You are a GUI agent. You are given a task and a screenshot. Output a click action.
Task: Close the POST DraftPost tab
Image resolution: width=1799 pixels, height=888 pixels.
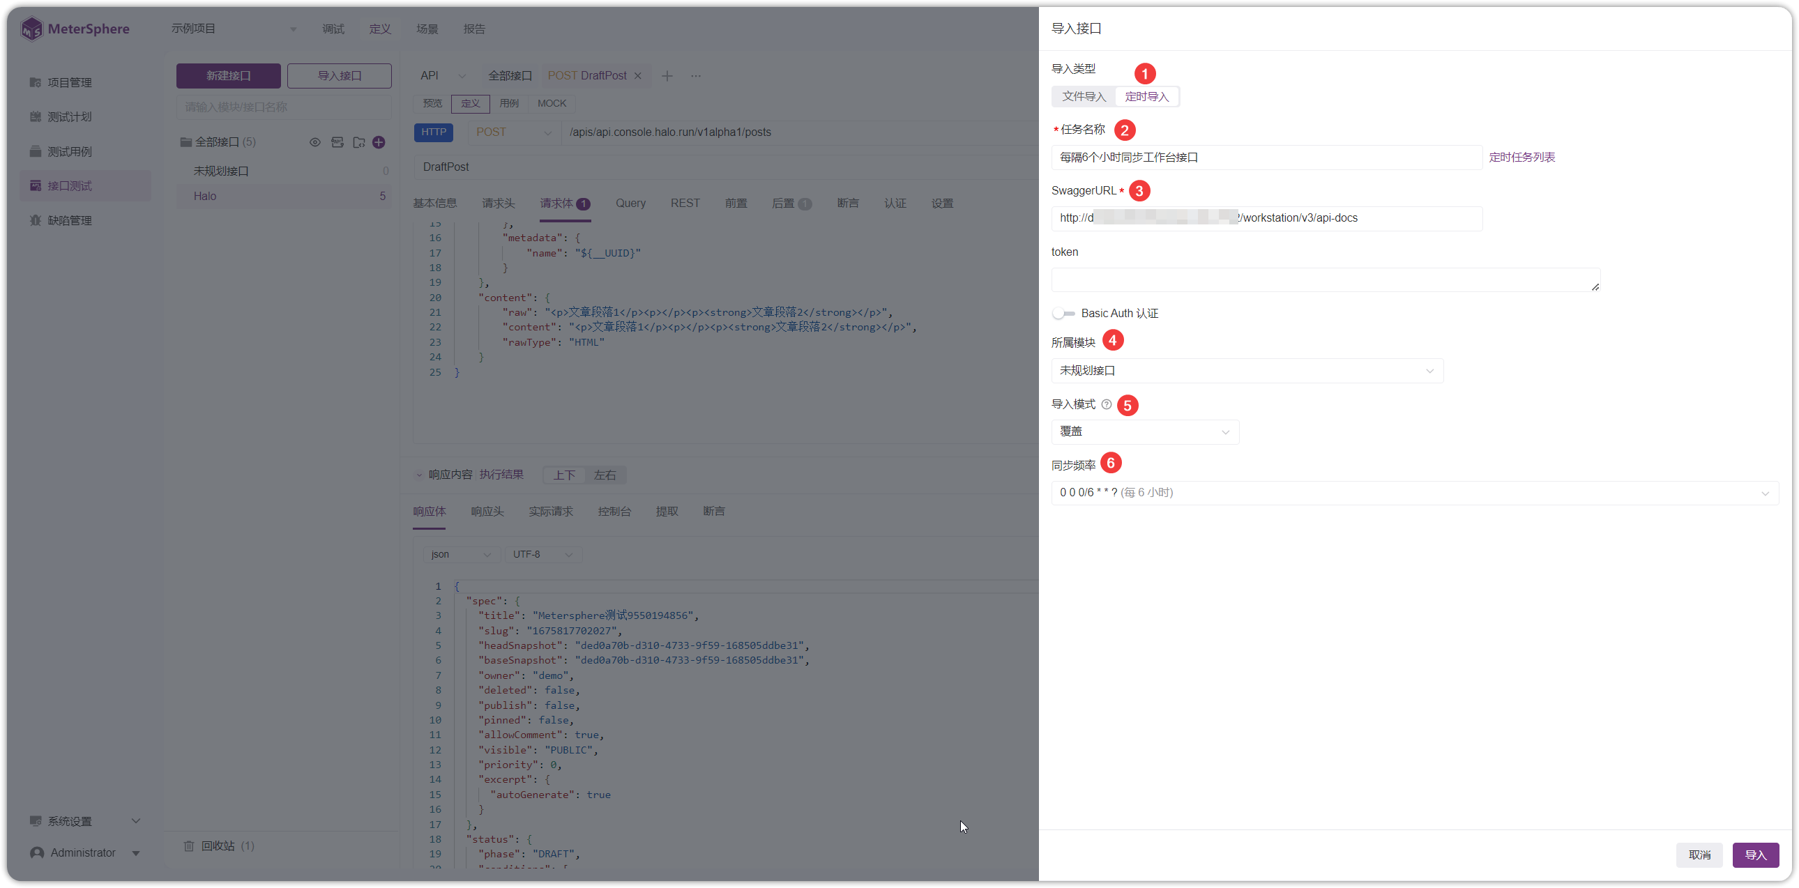tap(637, 76)
